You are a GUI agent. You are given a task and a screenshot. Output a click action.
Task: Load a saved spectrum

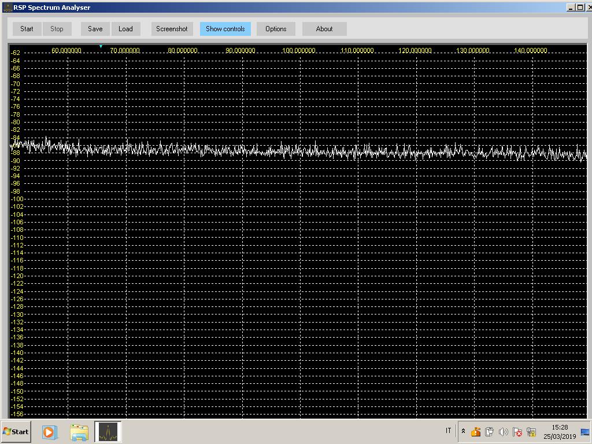(125, 29)
